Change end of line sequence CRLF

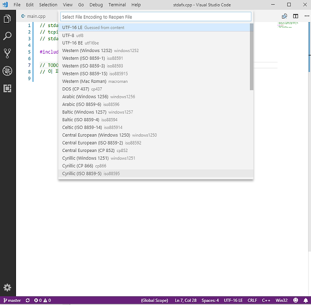(252, 300)
